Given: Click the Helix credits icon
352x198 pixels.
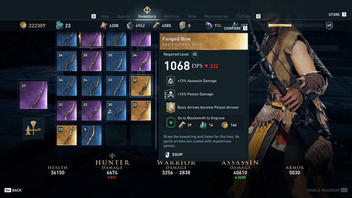Looking at the screenshot, I should click(x=60, y=26).
